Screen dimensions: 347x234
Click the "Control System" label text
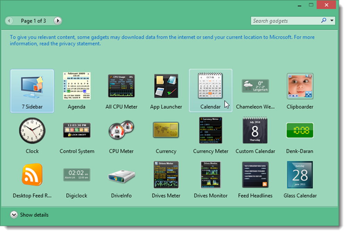coord(77,151)
